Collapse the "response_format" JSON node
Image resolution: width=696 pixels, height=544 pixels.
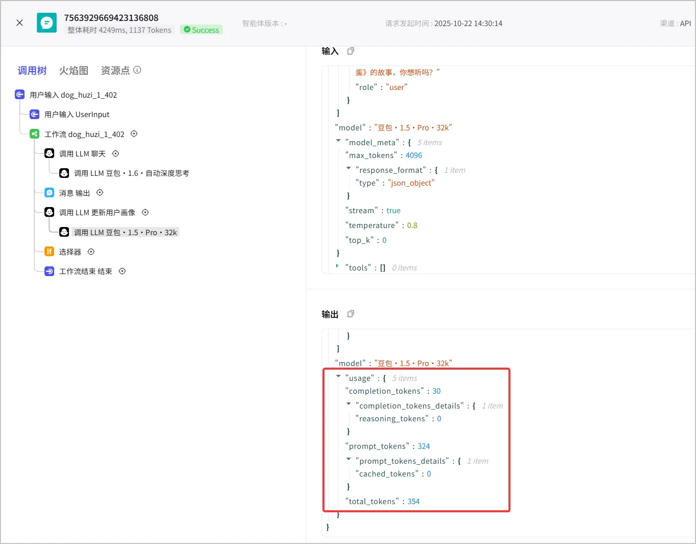(349, 168)
